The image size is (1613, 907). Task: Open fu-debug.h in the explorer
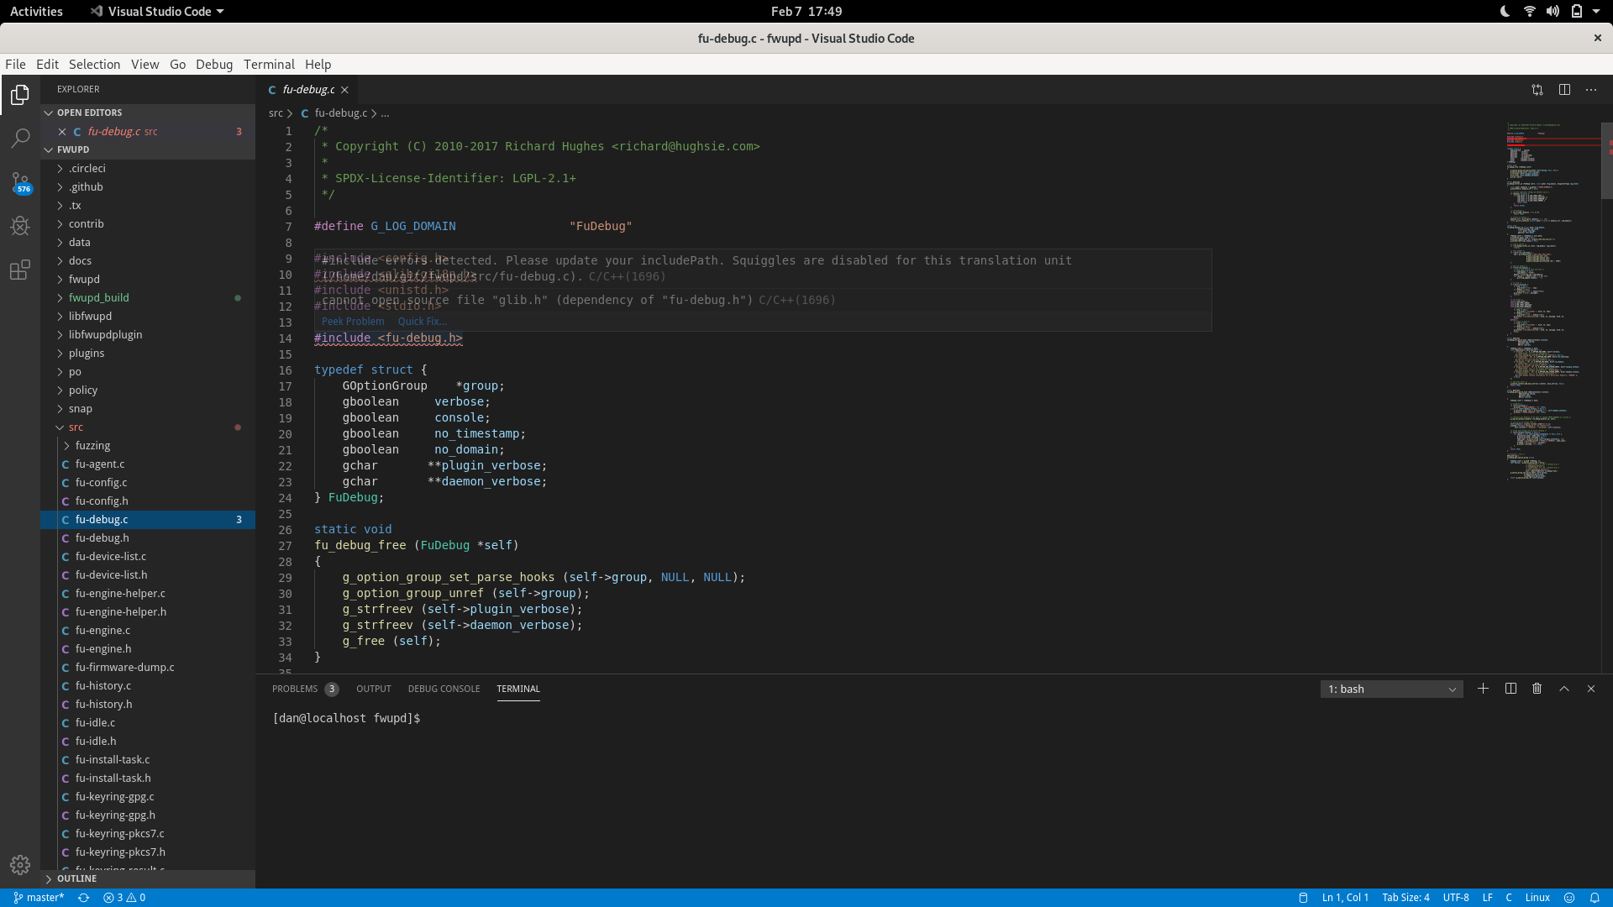point(148,538)
